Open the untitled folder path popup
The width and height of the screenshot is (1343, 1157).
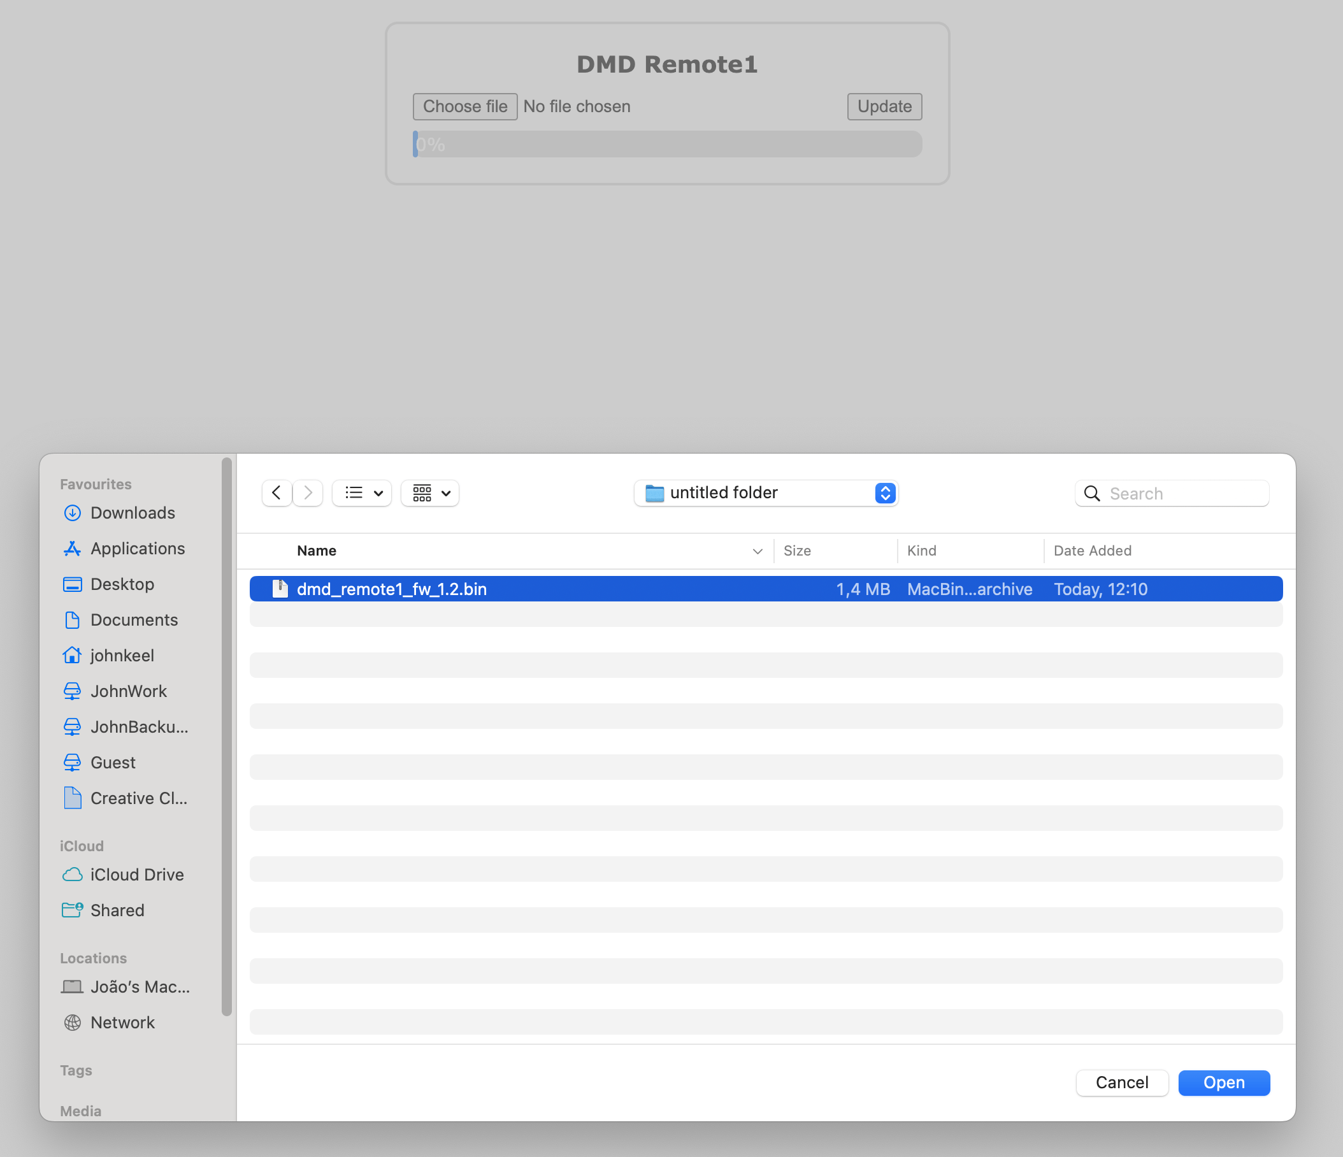tap(766, 492)
